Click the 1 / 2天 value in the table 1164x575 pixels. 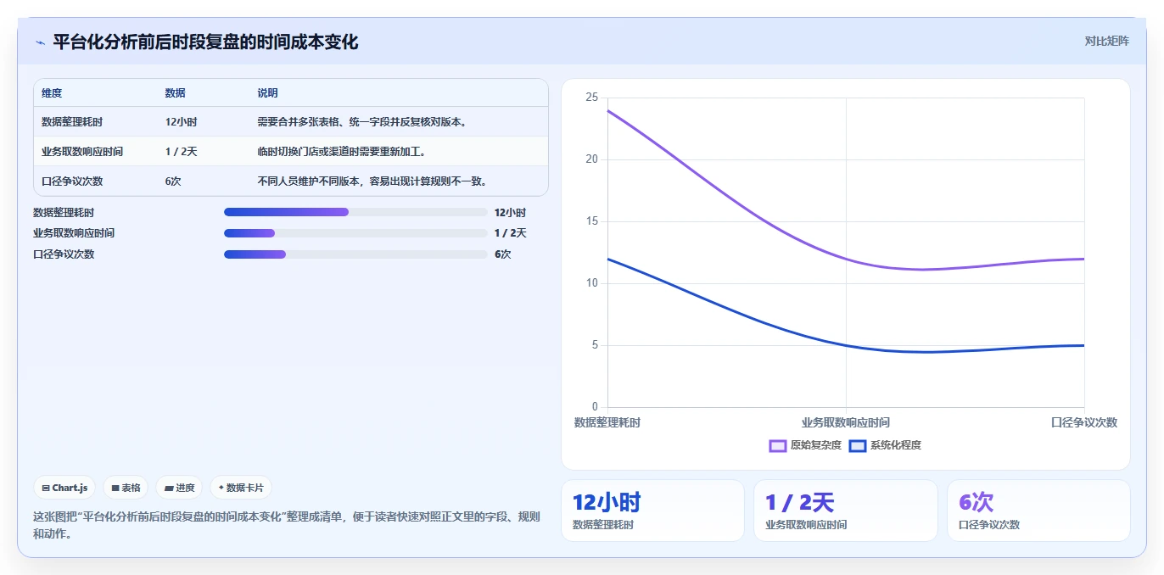(x=181, y=152)
